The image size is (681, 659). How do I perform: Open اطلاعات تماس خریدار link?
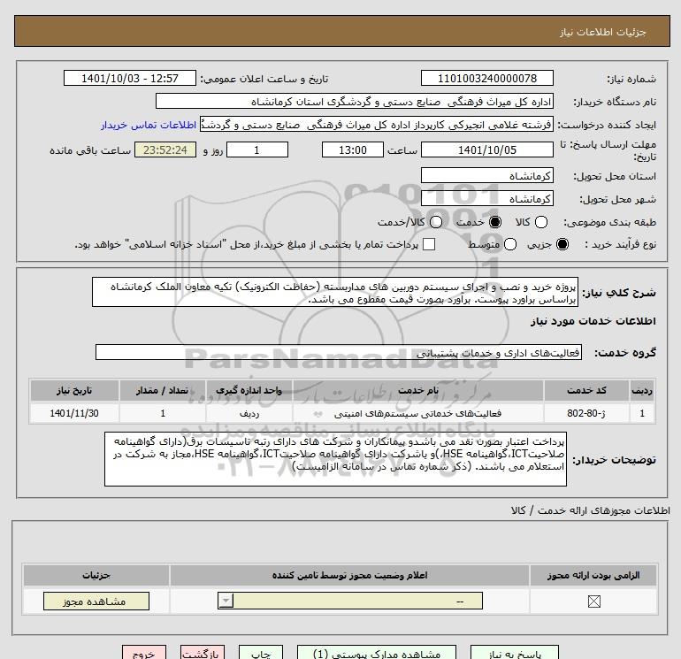[x=149, y=125]
